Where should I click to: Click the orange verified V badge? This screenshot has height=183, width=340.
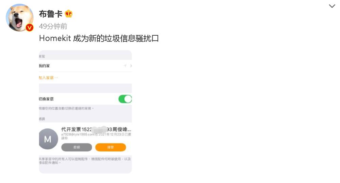coord(30,28)
